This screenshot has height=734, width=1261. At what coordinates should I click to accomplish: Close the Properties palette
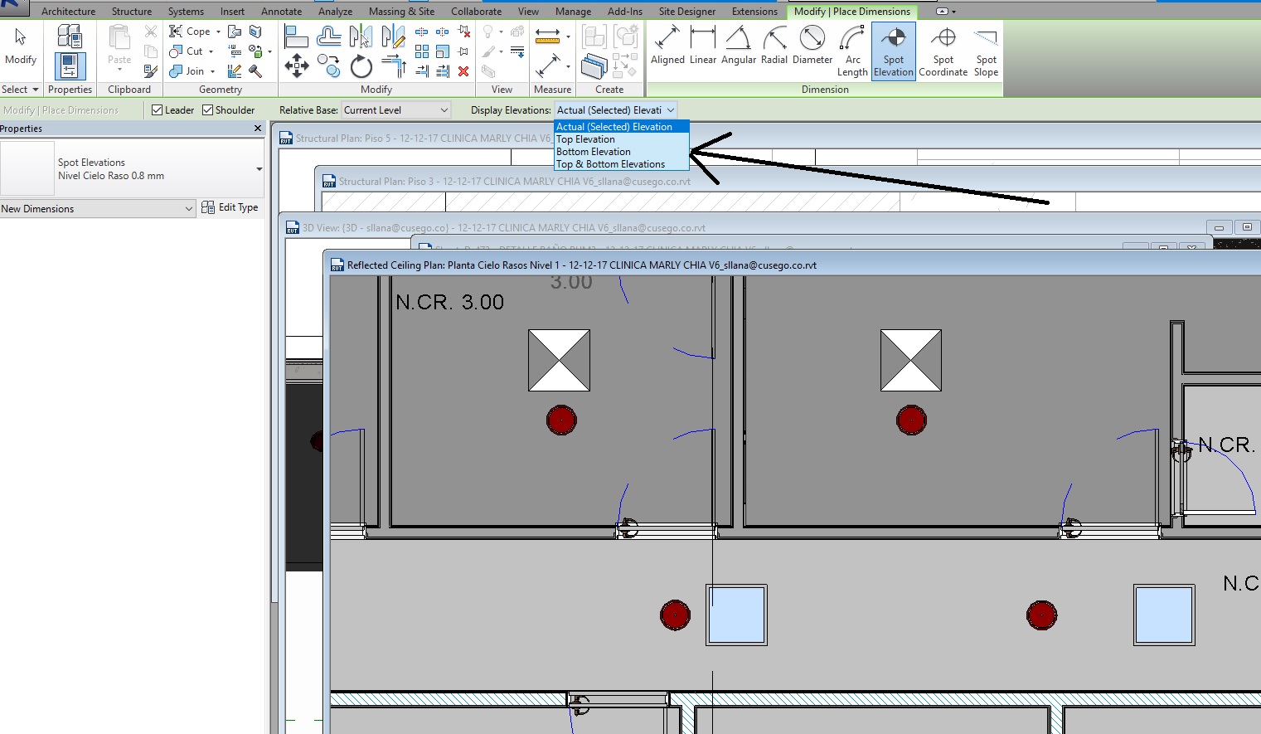tap(258, 129)
